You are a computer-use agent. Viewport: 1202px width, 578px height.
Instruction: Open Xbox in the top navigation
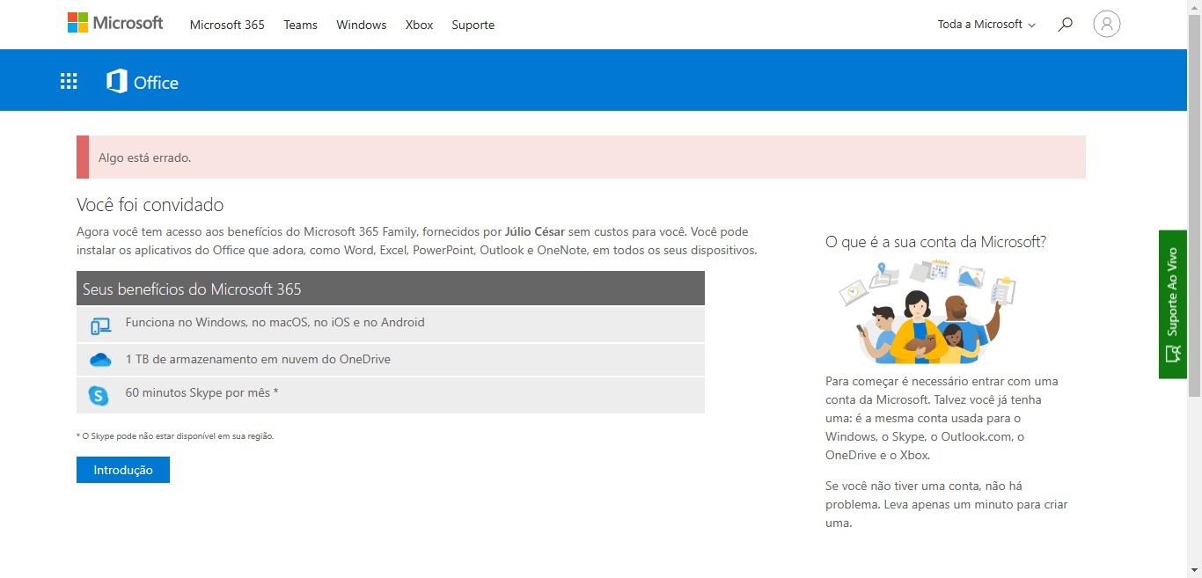419,25
